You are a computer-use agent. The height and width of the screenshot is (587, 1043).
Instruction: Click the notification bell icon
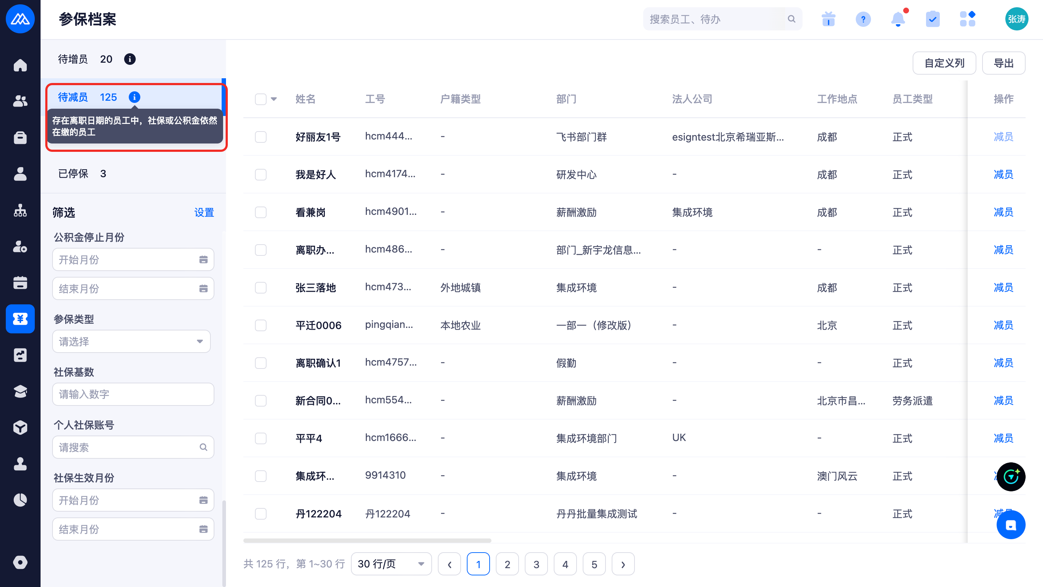coord(898,19)
